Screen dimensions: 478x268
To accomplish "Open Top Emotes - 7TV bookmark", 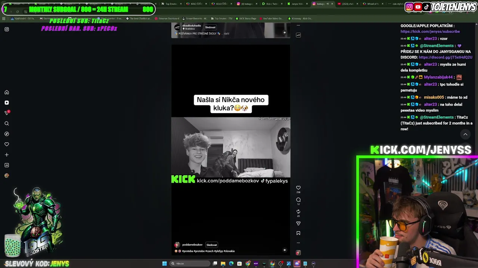I will (x=222, y=18).
